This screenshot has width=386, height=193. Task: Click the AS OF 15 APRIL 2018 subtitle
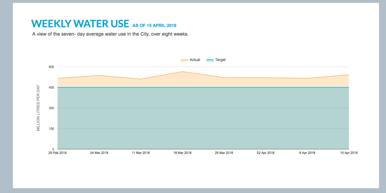[x=154, y=26]
